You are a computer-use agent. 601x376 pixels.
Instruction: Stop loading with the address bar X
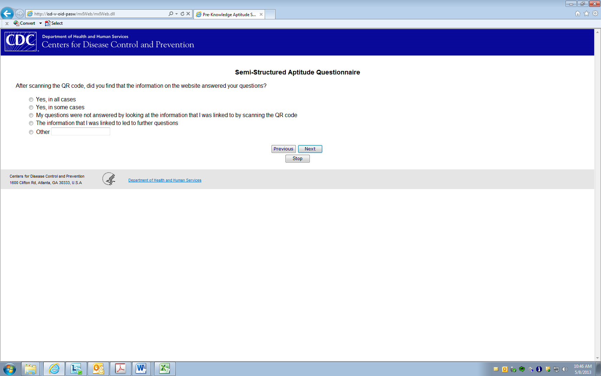(x=188, y=14)
